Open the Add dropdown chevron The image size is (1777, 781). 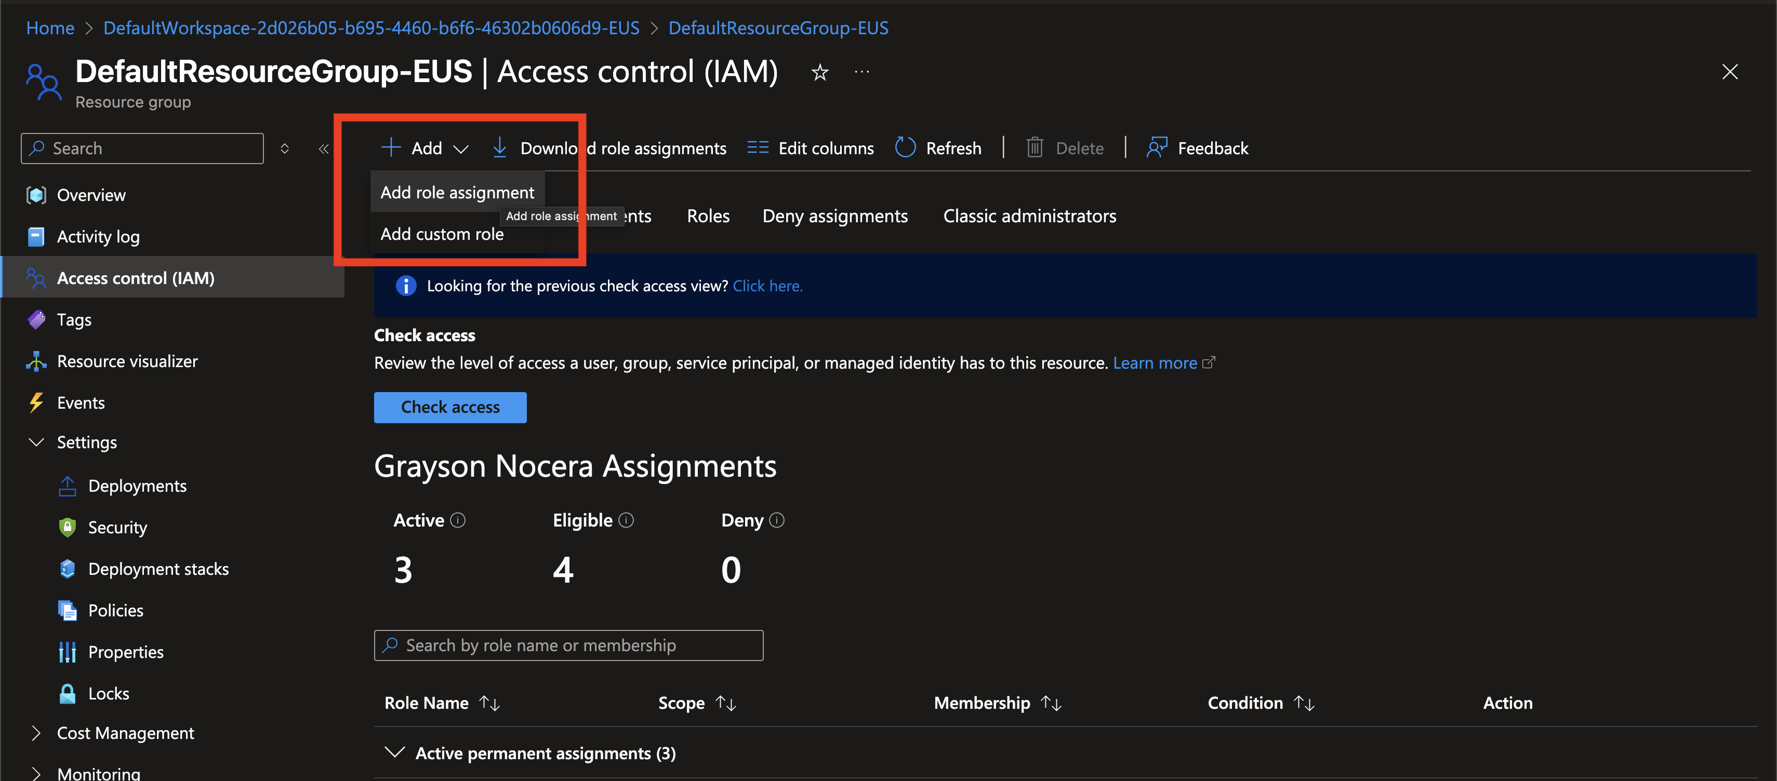tap(461, 149)
